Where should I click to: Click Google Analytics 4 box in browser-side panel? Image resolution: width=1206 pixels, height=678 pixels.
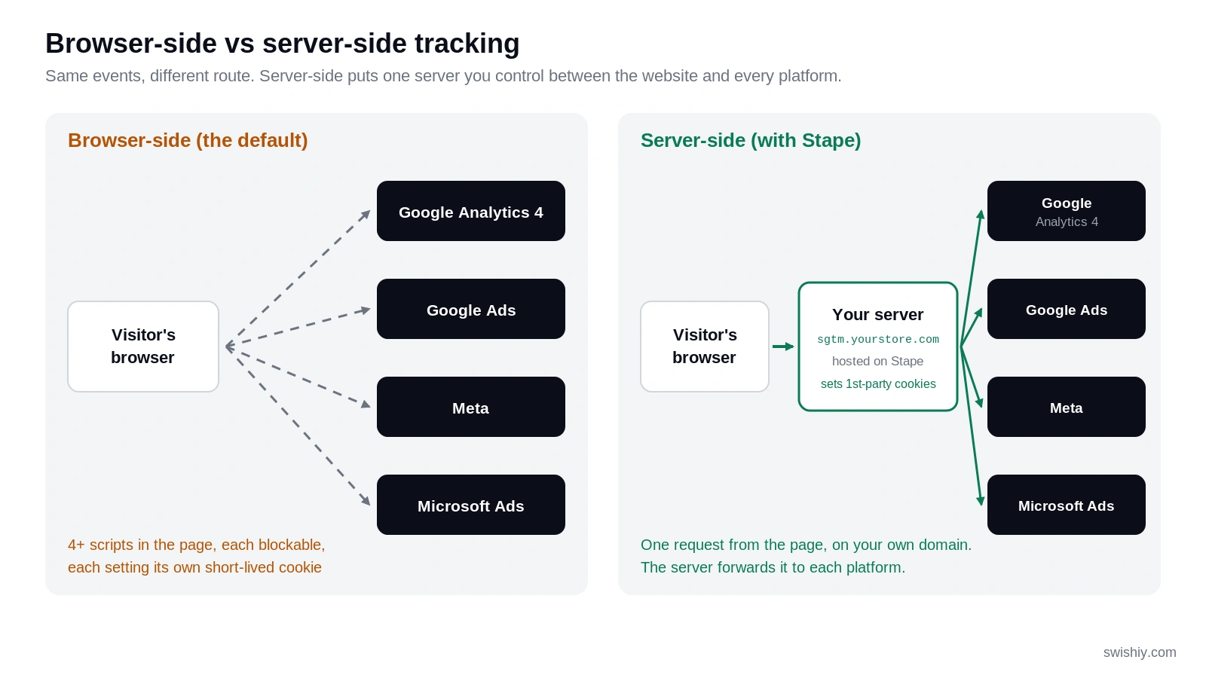click(x=471, y=211)
